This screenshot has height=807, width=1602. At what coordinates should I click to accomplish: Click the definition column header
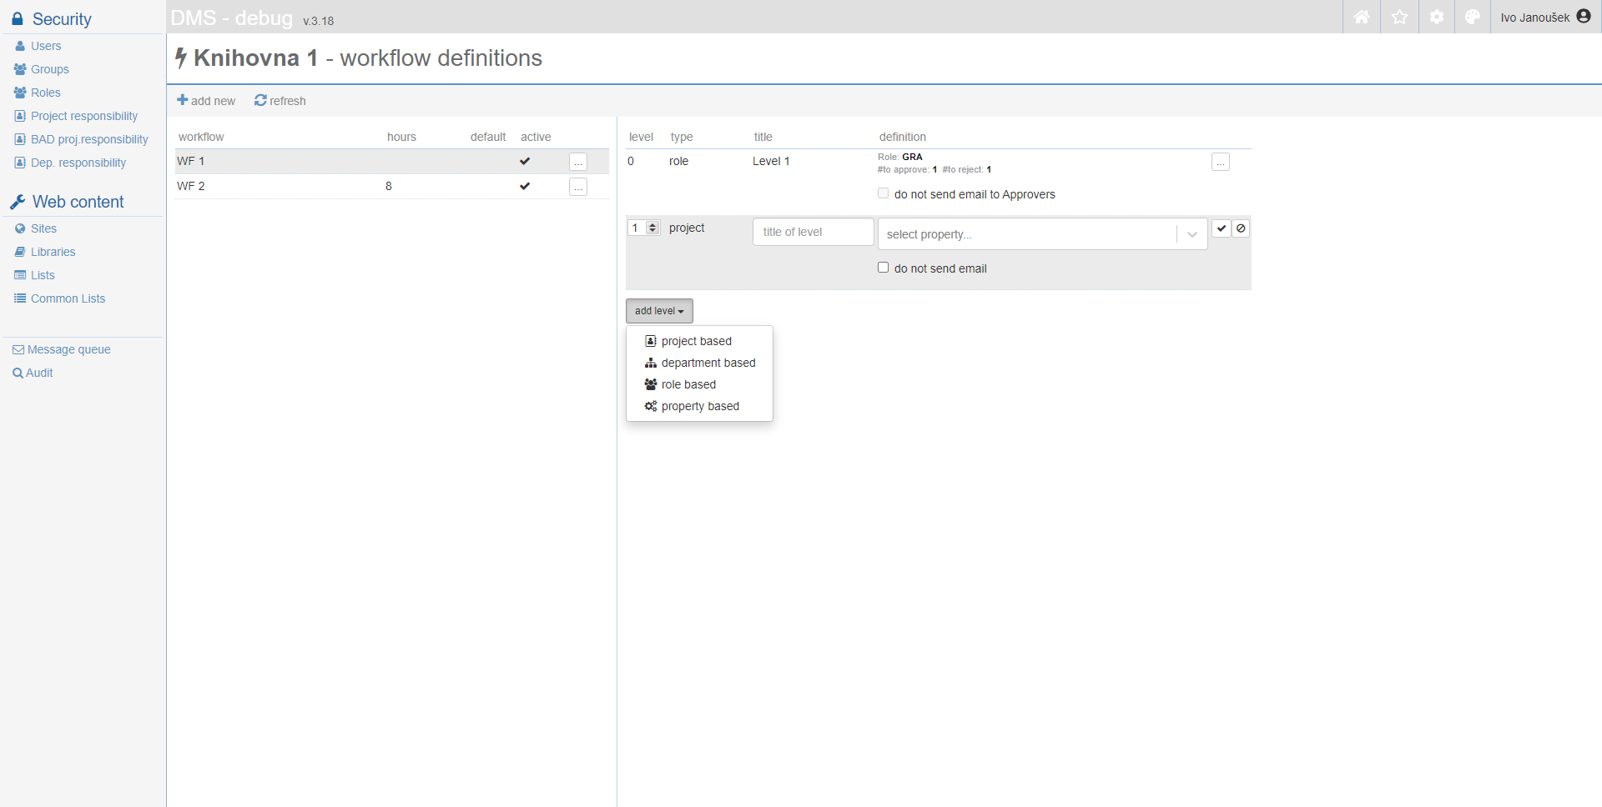point(903,137)
